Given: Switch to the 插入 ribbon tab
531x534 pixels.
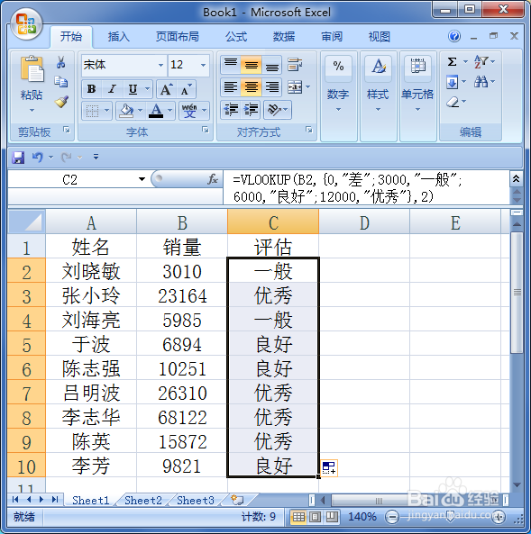Looking at the screenshot, I should coord(119,36).
